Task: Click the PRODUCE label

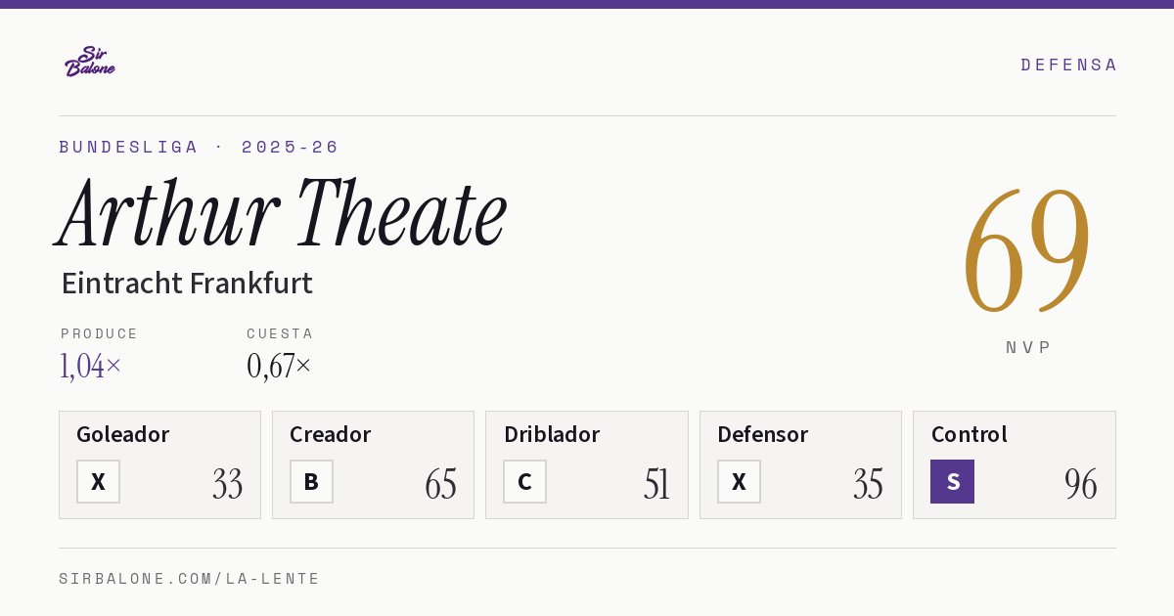Action: point(100,333)
